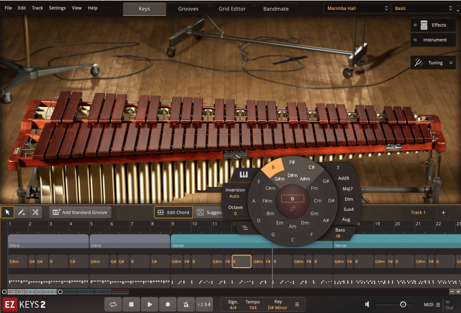Toggle the 1234 count-in
The height and width of the screenshot is (313, 461).
click(204, 304)
